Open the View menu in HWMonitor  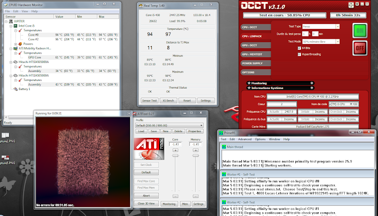click(x=25, y=11)
